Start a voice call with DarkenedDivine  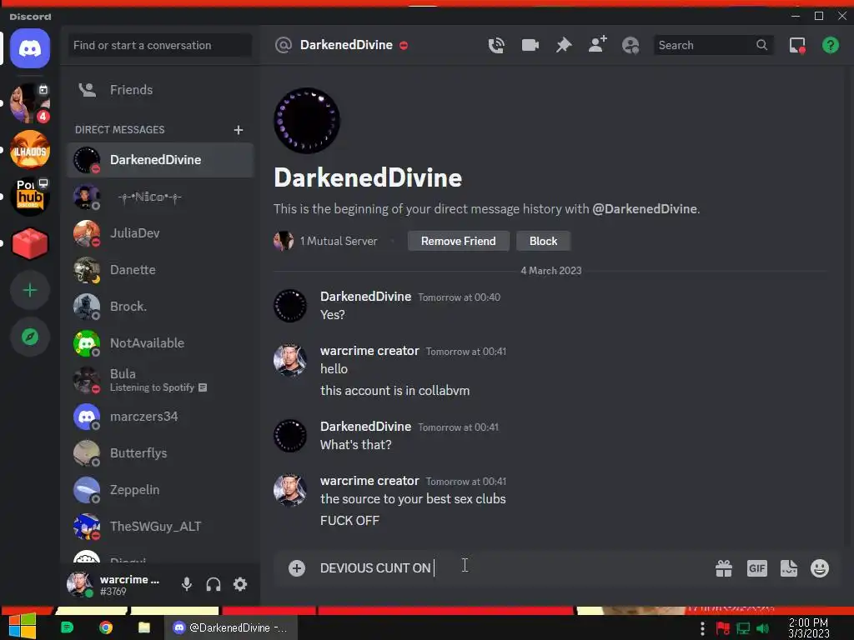496,45
